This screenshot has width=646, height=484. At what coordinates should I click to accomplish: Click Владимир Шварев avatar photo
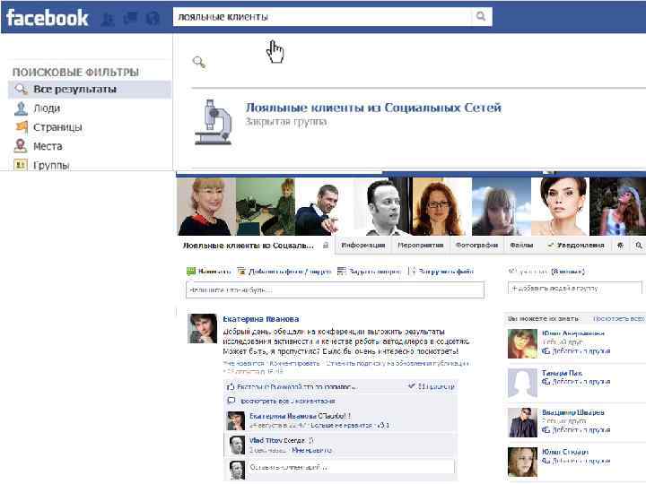pyautogui.click(x=522, y=422)
